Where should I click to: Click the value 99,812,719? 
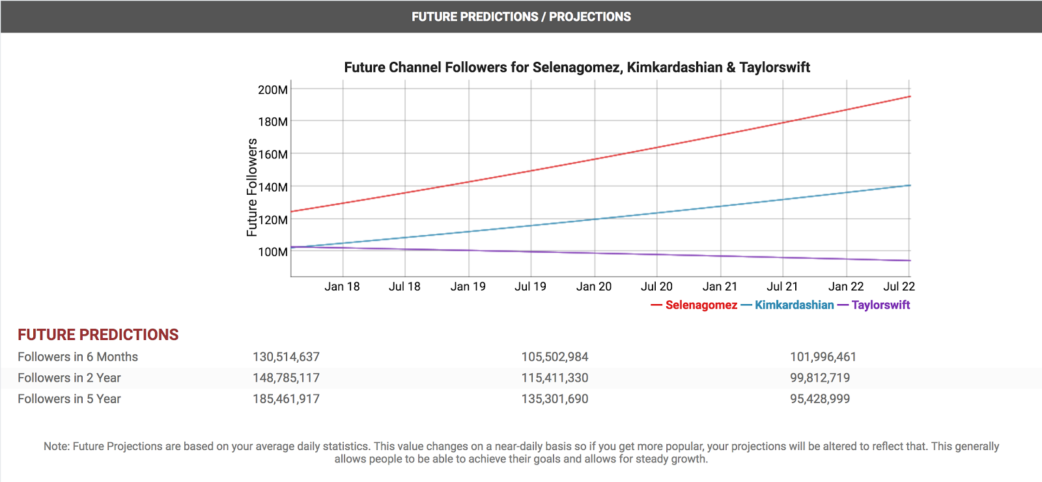click(820, 378)
